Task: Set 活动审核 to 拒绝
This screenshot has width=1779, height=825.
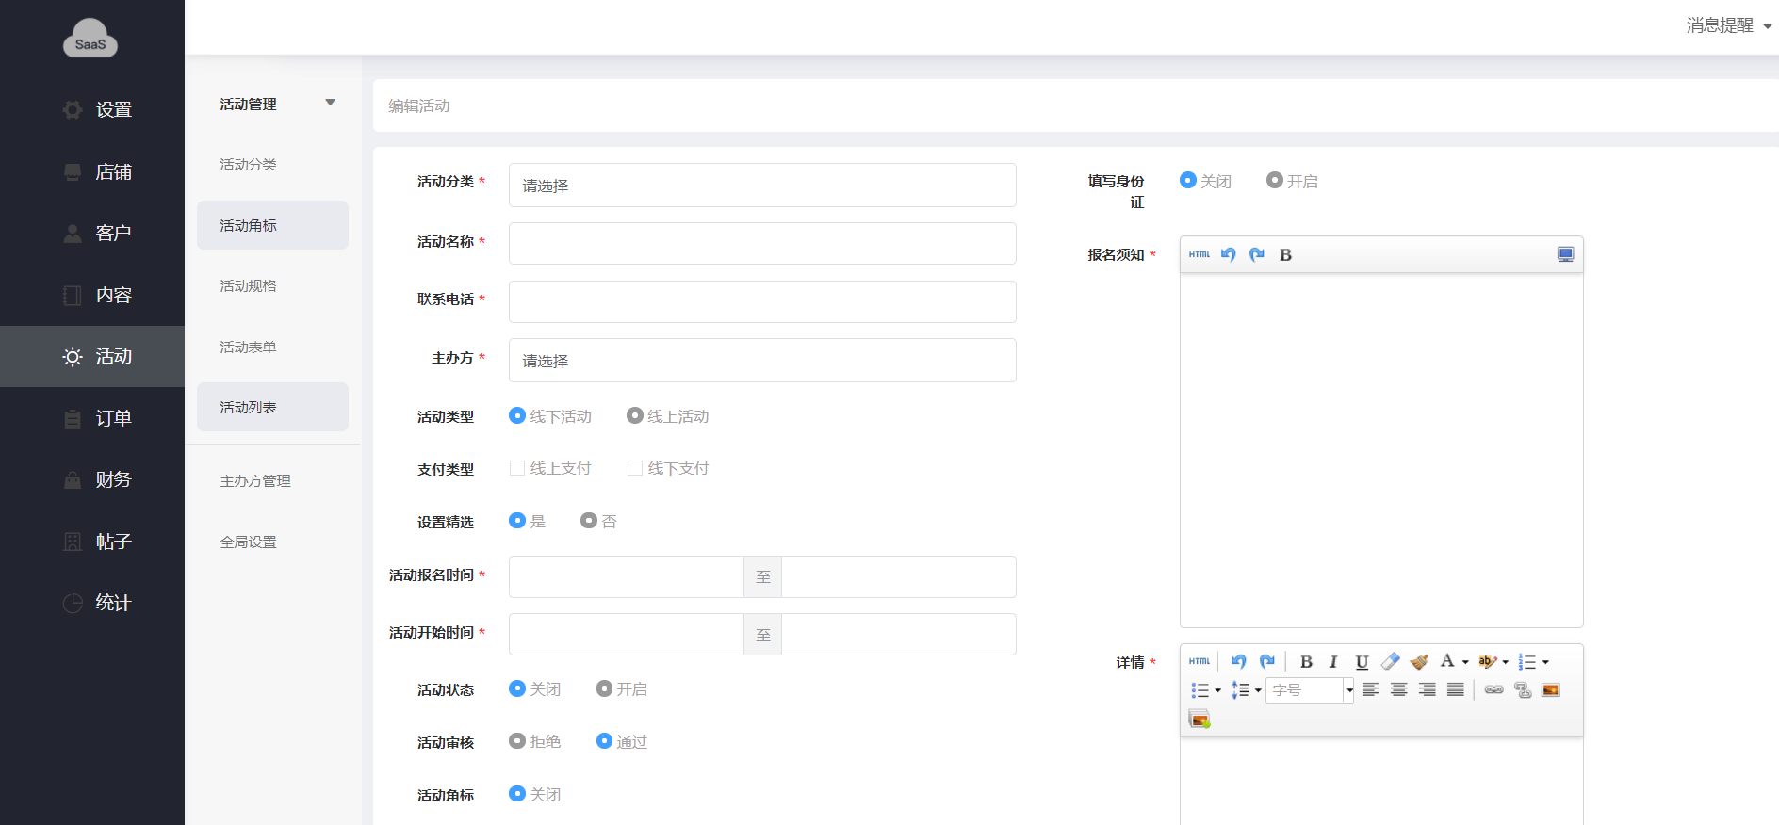Action: [x=517, y=741]
